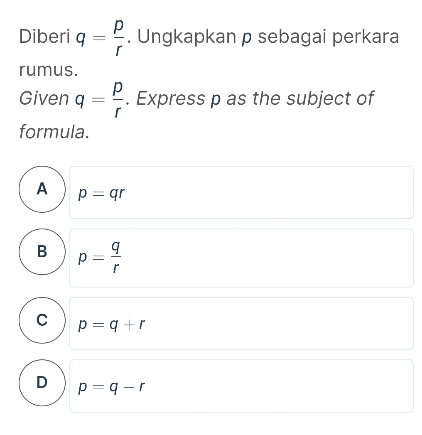The width and height of the screenshot is (422, 435).
Task: Click the answer box containing qr
Action: (241, 192)
